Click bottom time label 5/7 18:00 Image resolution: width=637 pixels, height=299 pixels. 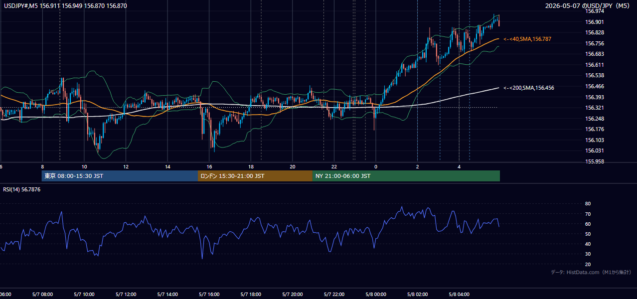[x=250, y=295]
